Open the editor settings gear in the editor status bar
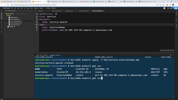Viewport: 178px width, 100px height. (173, 50)
